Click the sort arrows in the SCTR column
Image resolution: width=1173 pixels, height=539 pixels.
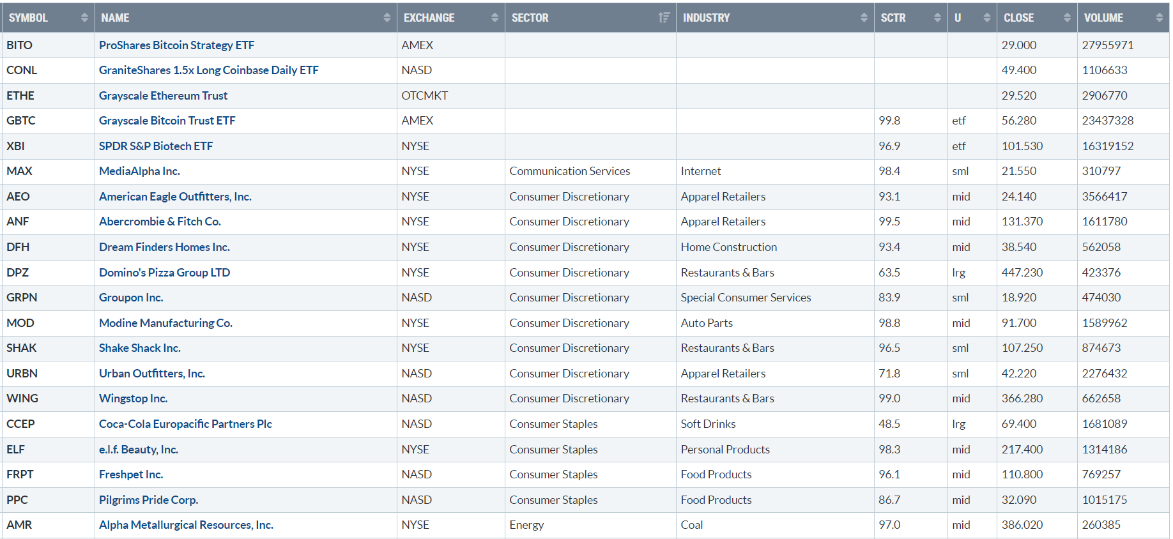[937, 18]
